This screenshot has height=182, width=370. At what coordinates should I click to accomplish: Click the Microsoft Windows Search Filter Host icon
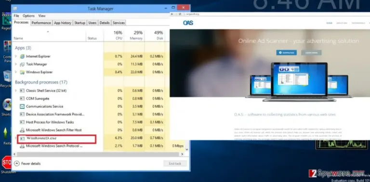point(22,130)
